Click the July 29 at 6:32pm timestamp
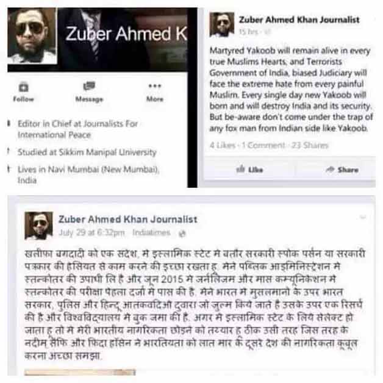Image resolution: width=383 pixels, height=383 pixels. [x=91, y=232]
